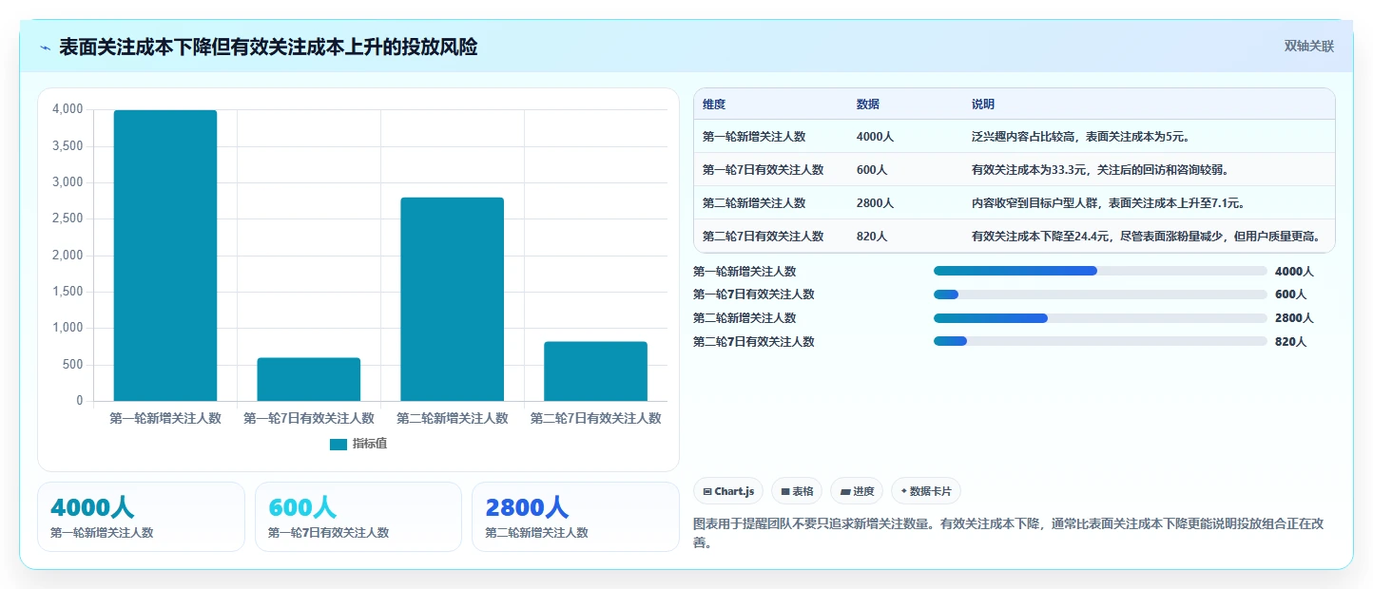The width and height of the screenshot is (1373, 589).
Task: Click description 泛兴趣内容占比较高 in table
Action: 1081,137
